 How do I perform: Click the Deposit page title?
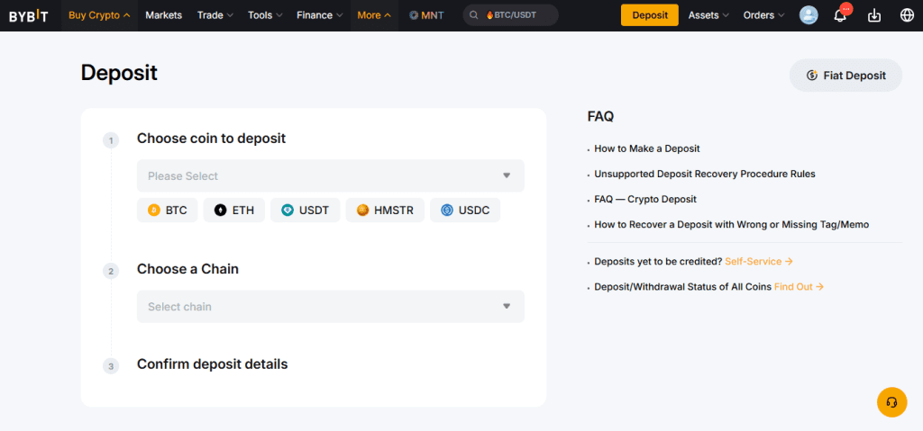pos(120,73)
